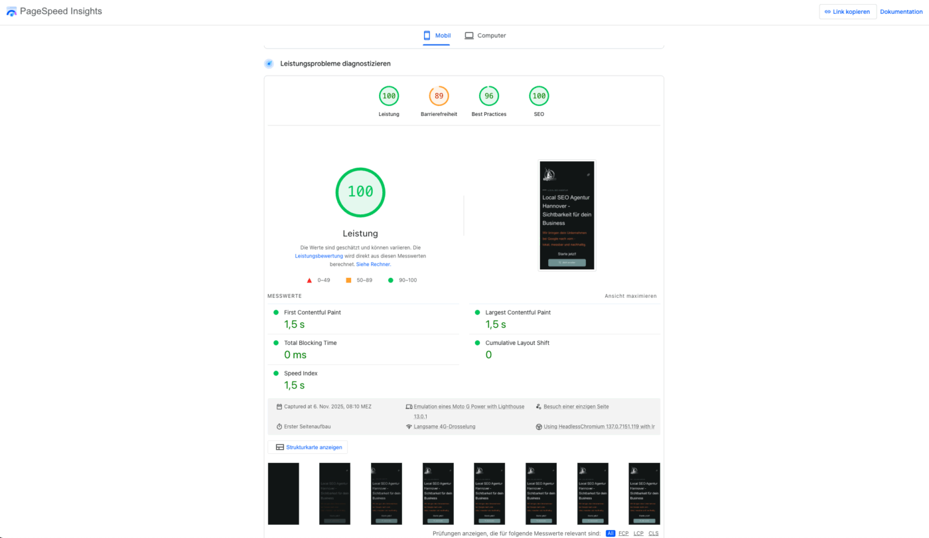929x538 pixels.
Task: Click the Best Practices score gauge 96
Action: pyautogui.click(x=489, y=96)
